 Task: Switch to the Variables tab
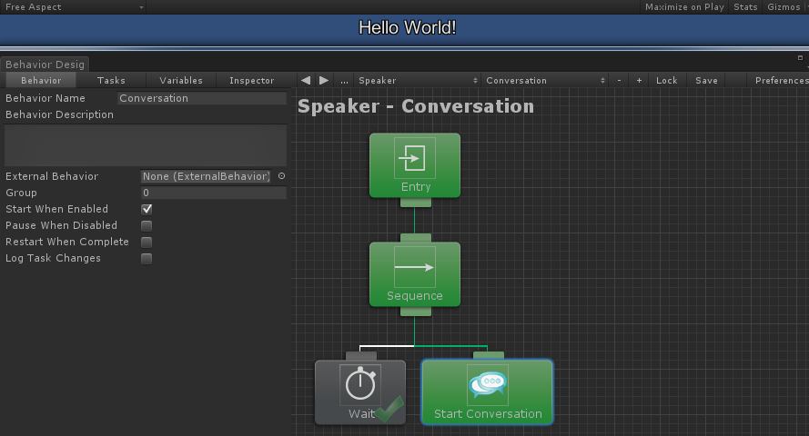click(x=181, y=80)
